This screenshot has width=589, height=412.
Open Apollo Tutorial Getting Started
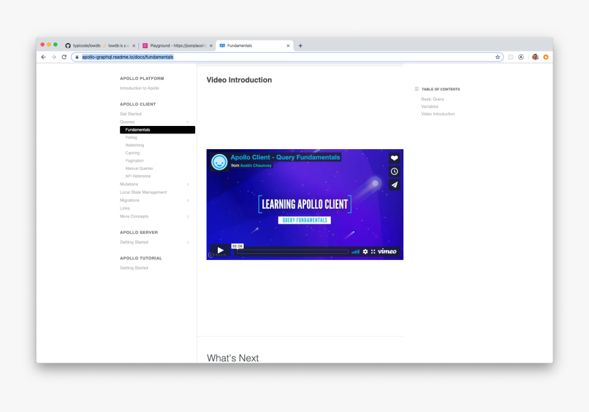click(x=134, y=268)
